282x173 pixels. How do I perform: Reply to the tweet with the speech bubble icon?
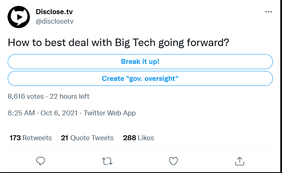pyautogui.click(x=40, y=161)
